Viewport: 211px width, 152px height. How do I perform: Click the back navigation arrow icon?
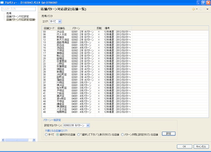pos(194,9)
